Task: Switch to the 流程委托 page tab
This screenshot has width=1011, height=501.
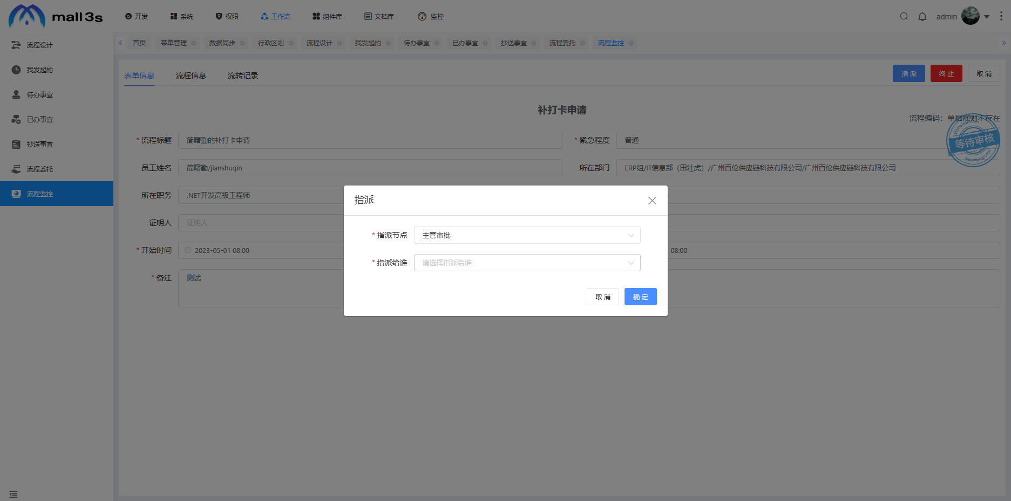Action: (x=562, y=43)
